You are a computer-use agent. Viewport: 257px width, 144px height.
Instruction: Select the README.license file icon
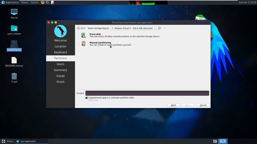pos(14,62)
